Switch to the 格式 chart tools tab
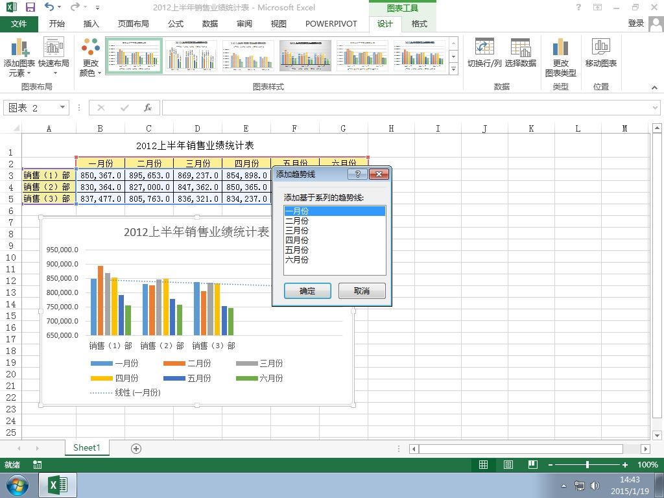664x498 pixels. pos(420,24)
